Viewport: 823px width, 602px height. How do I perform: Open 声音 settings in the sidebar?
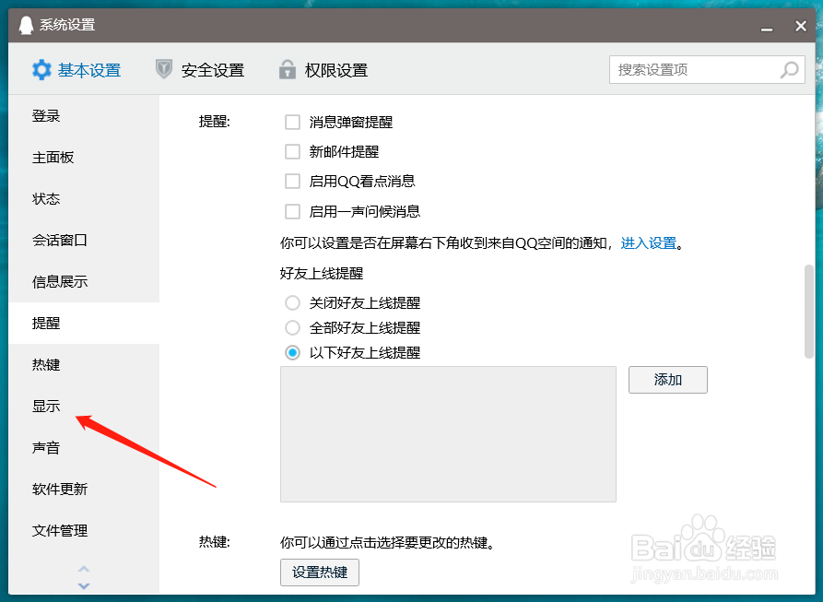click(x=46, y=447)
